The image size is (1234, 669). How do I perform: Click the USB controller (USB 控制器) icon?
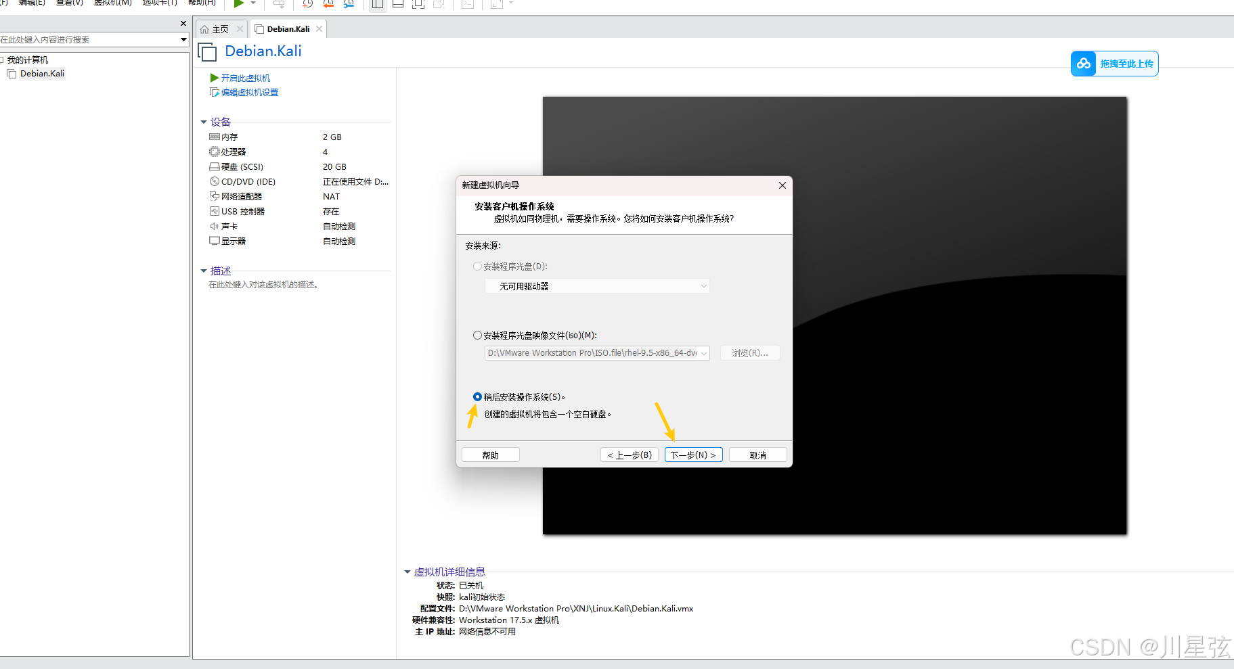click(x=215, y=211)
